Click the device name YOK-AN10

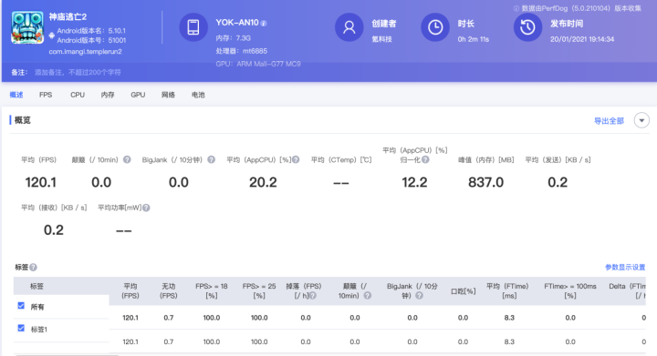point(236,23)
